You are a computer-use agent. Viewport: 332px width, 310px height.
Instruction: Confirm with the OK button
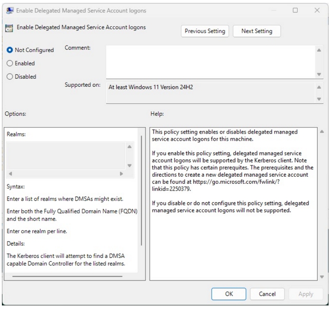pos(229,294)
